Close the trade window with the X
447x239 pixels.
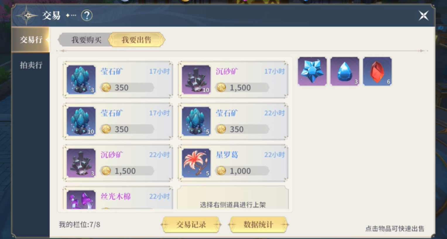coord(423,16)
